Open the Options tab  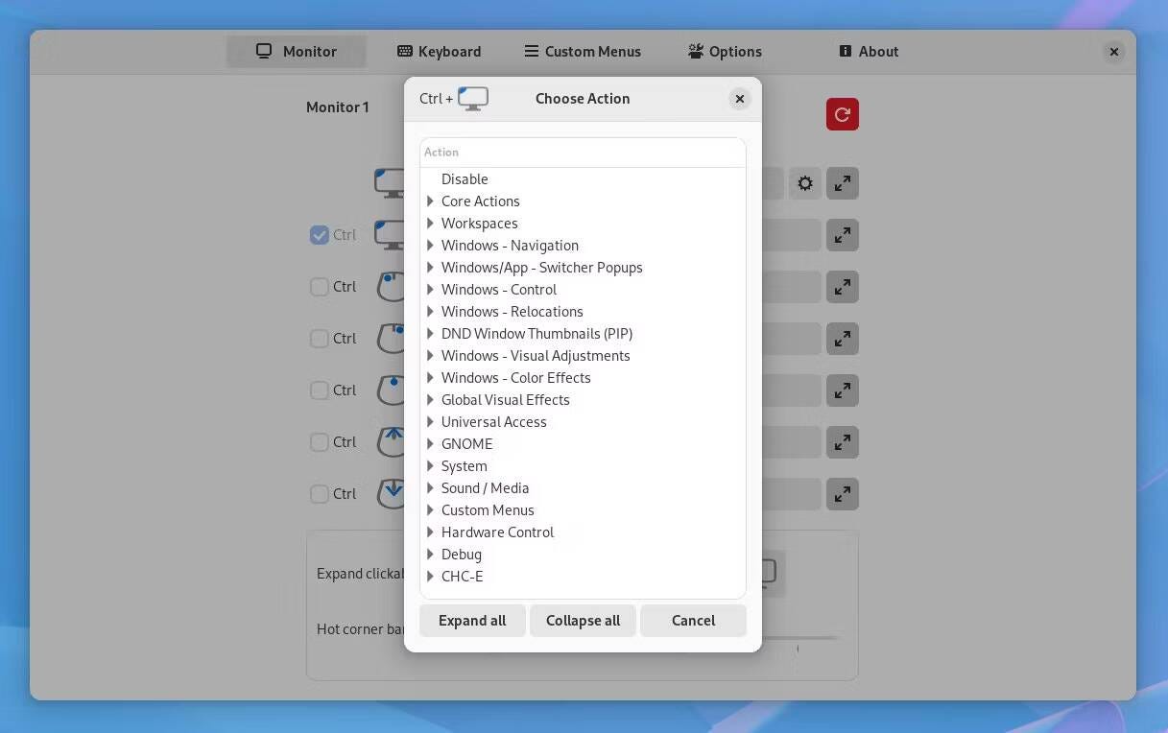pyautogui.click(x=725, y=51)
